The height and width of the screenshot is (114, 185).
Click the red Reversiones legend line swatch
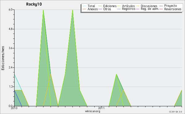(x=161, y=9)
